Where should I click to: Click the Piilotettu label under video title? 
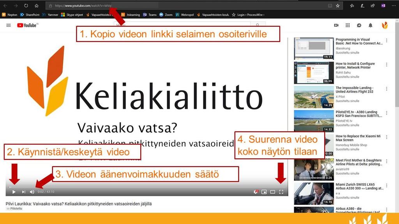coord(14,208)
